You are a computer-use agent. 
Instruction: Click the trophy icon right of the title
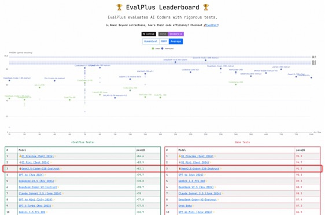tap(206, 8)
